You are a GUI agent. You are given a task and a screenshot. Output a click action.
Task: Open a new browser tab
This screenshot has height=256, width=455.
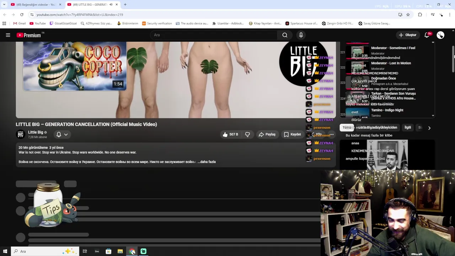pyautogui.click(x=125, y=5)
